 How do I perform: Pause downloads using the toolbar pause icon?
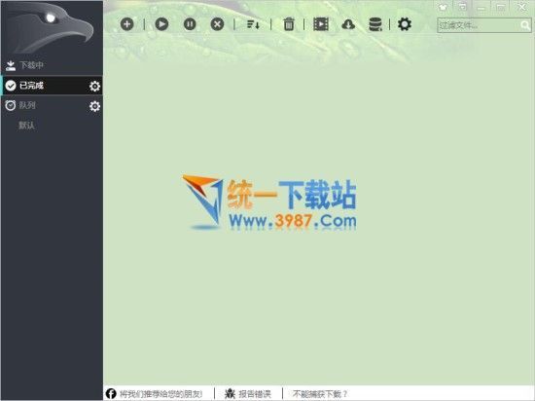190,24
